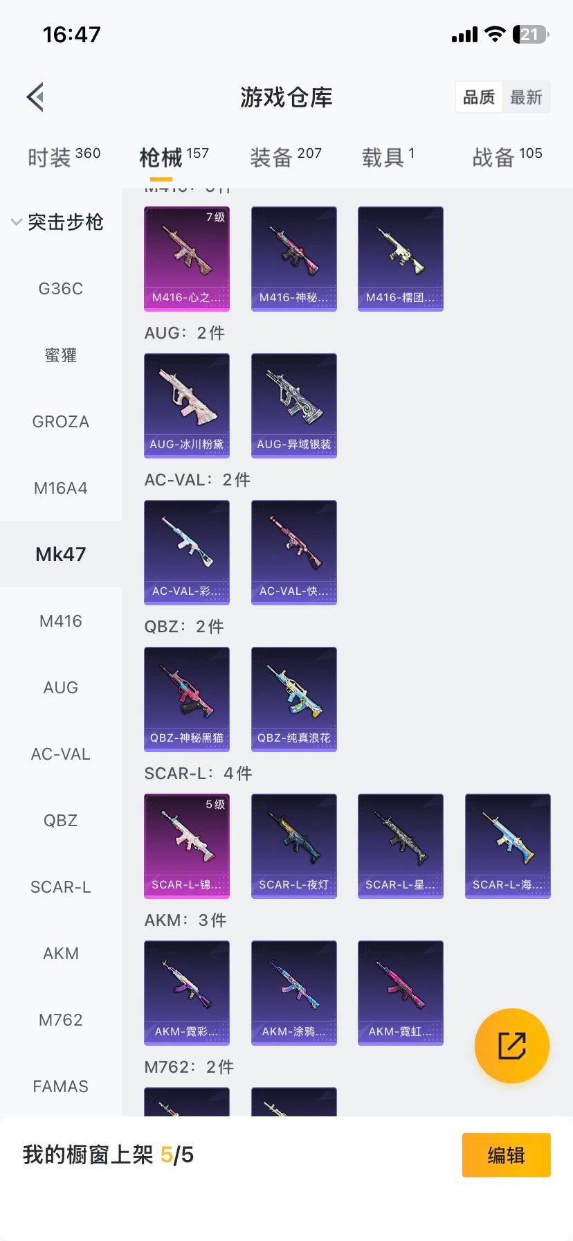Select GROZA in the sidebar
This screenshot has width=573, height=1241.
click(61, 422)
